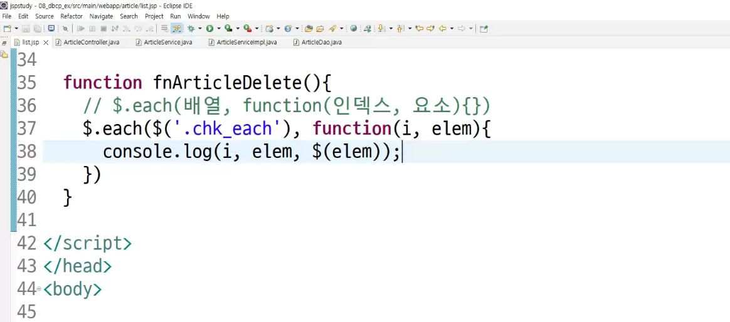Toggle Skip All Breakpoints icon

click(x=65, y=28)
